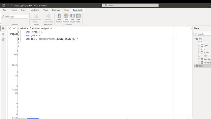Expand the Table tree node chevron
Screen dimensions: 211x119
(x=195, y=66)
